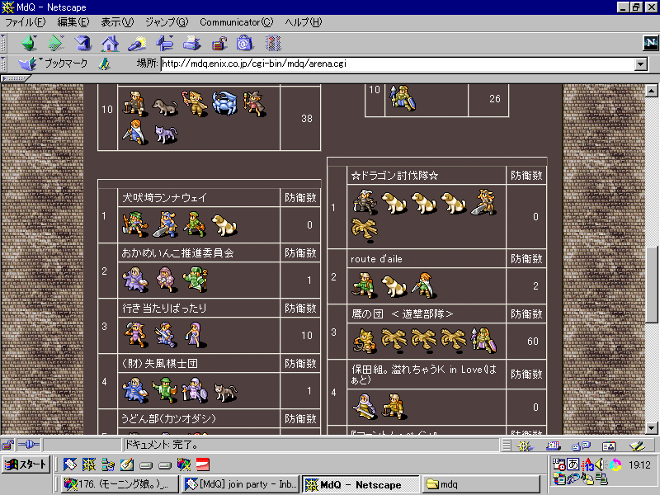This screenshot has height=495, width=660.
Task: Click the Shop toolbar icon
Action: [x=245, y=43]
